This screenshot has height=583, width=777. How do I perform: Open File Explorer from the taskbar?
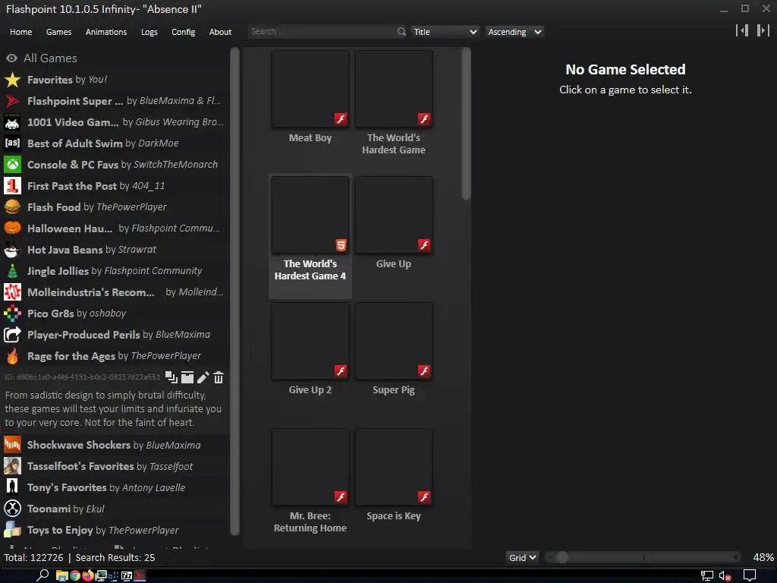click(x=62, y=575)
